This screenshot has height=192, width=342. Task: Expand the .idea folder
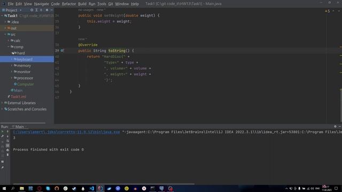[5, 22]
